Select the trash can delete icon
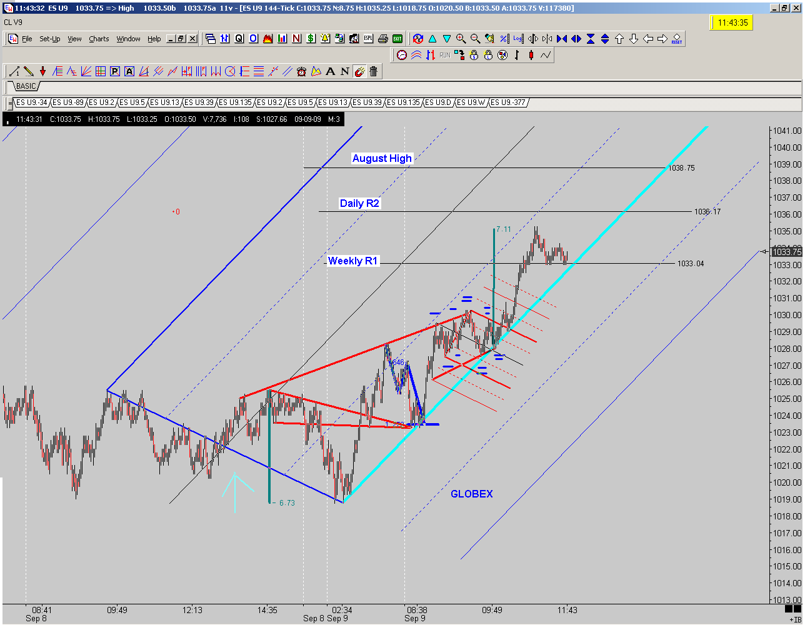The image size is (805, 625). [x=374, y=71]
